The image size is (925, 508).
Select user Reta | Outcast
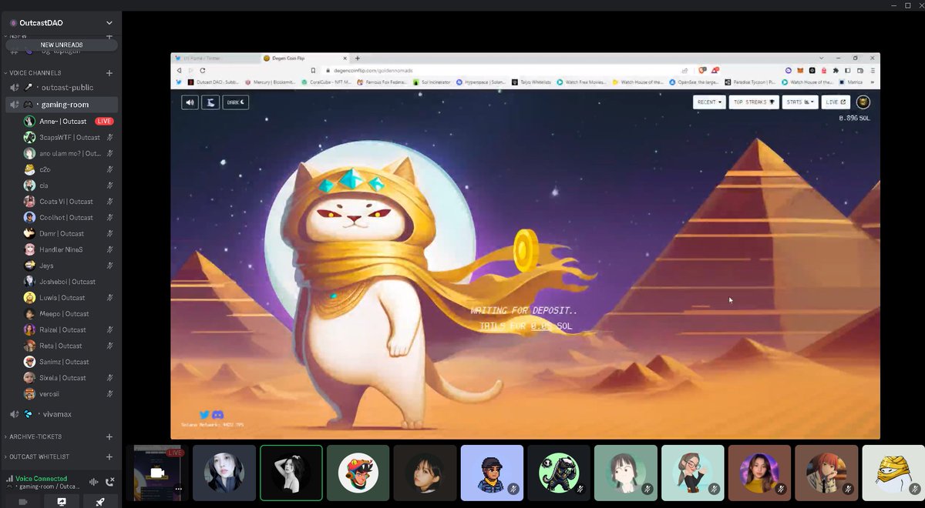coord(69,346)
